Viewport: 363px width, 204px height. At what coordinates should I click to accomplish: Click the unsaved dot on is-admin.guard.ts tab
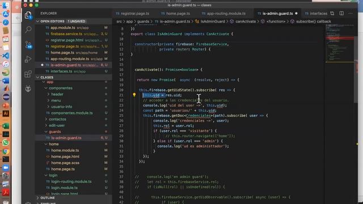point(296,14)
